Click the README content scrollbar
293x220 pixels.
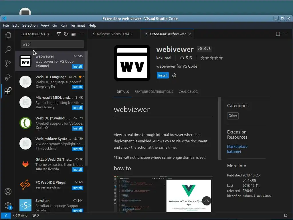pyautogui.click(x=220, y=128)
